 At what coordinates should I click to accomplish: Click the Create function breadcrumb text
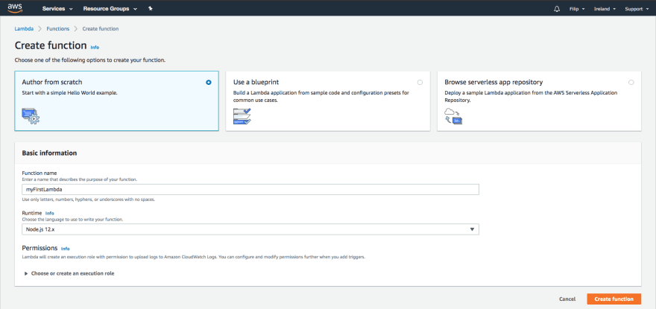pyautogui.click(x=101, y=29)
